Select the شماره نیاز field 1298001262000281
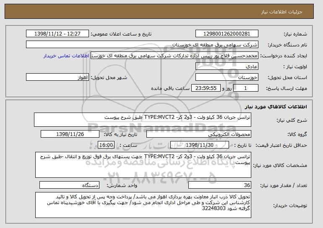The height and width of the screenshot is (228, 323). [x=227, y=34]
